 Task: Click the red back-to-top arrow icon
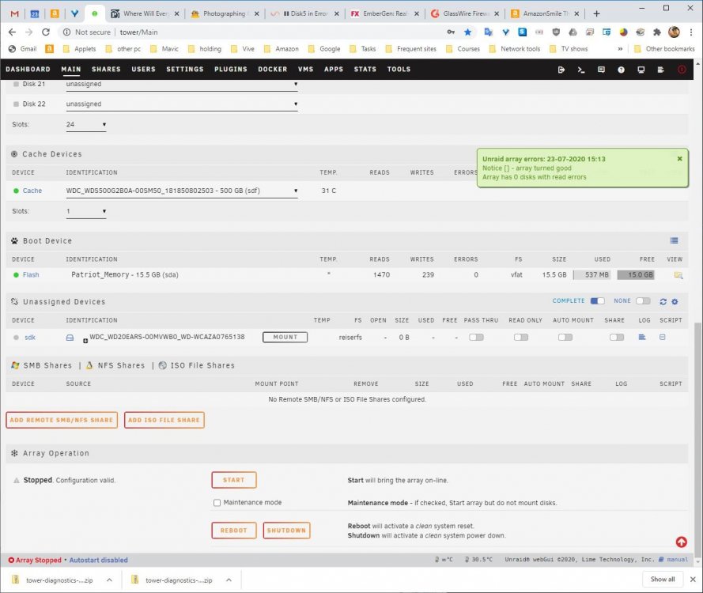click(682, 542)
